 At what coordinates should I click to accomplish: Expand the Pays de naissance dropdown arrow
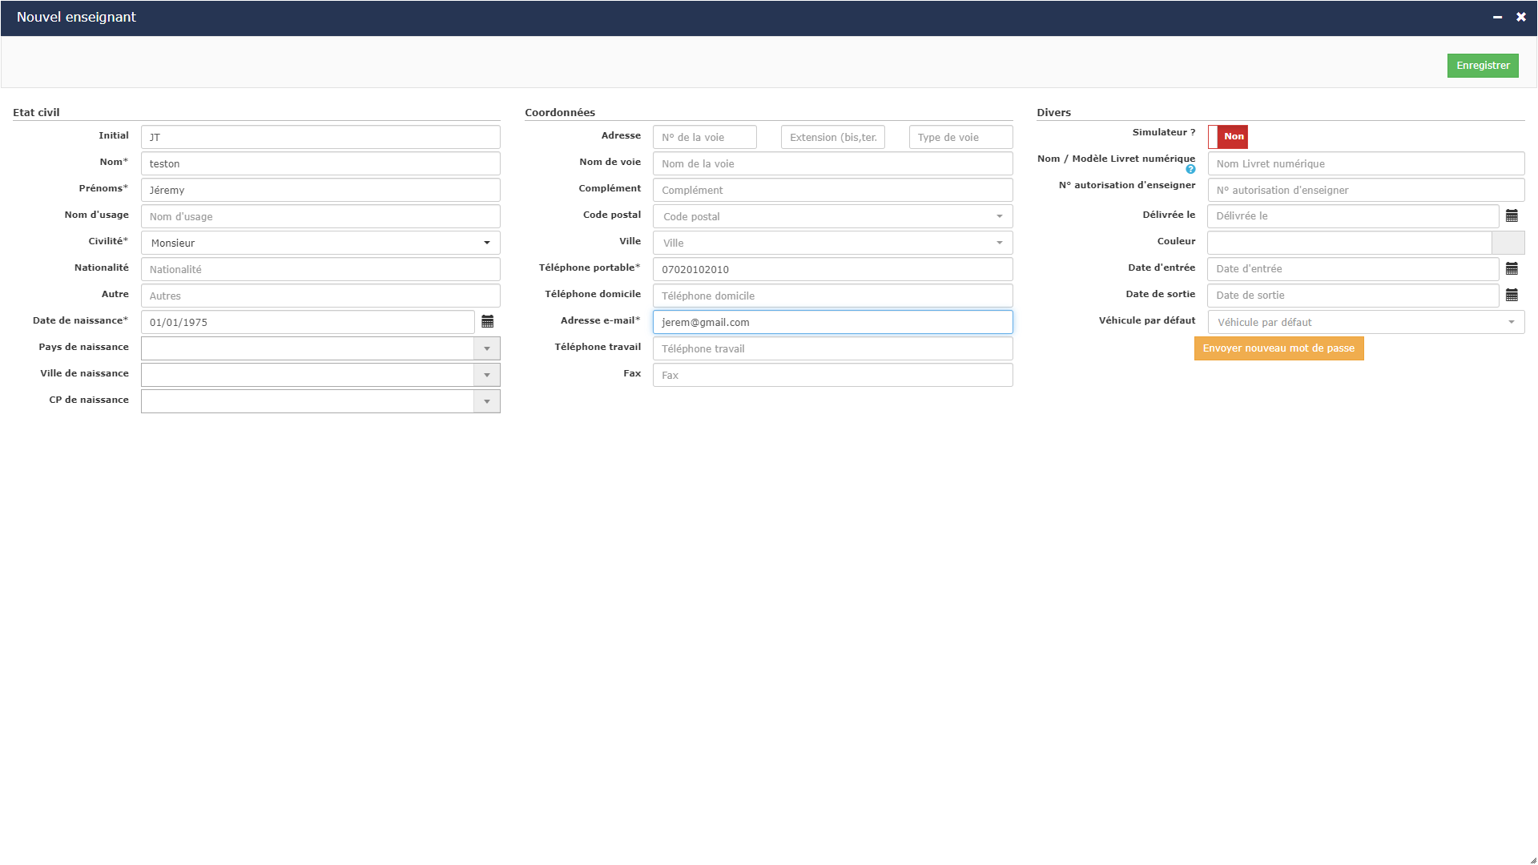coord(487,348)
